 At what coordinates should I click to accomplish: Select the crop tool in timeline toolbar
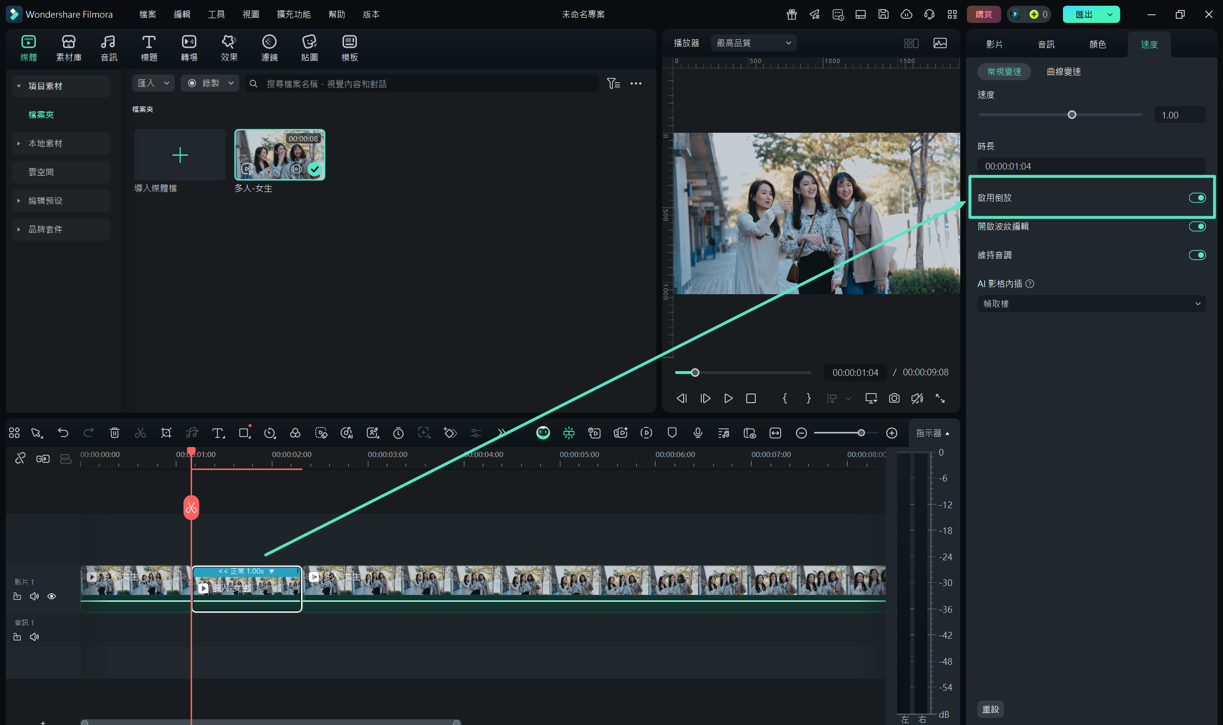coord(166,433)
